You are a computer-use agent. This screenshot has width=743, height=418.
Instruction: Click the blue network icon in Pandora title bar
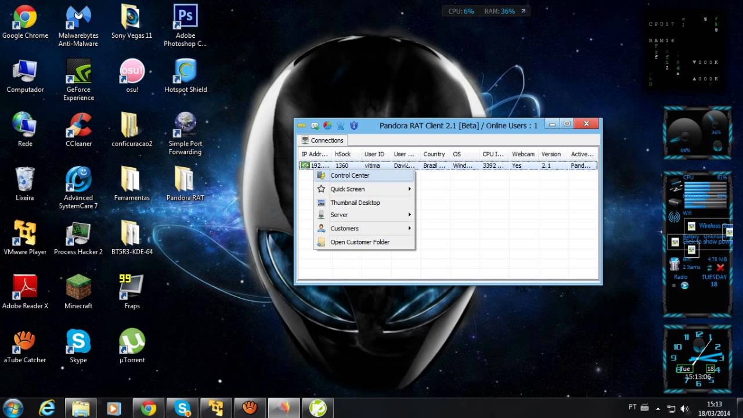341,125
